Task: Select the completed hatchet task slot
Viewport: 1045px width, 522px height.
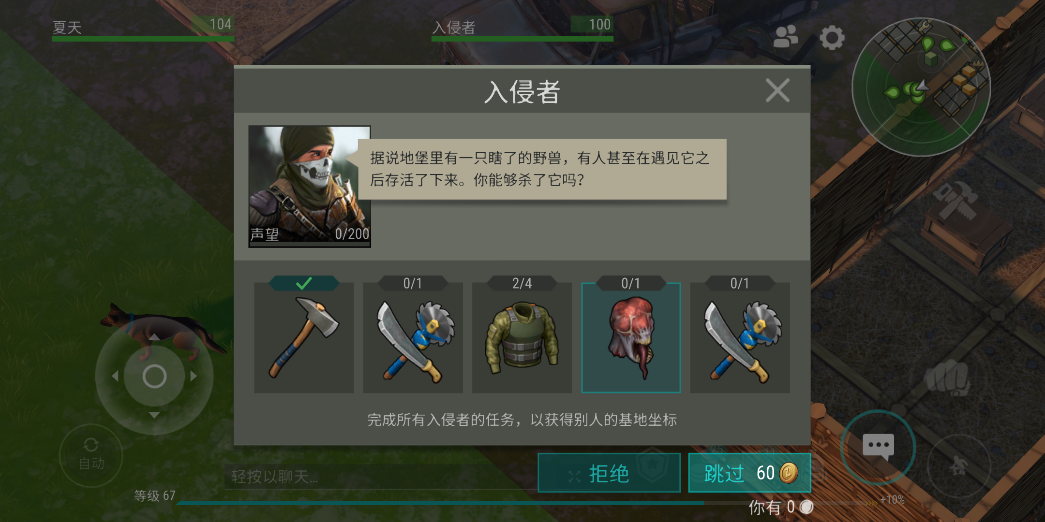Action: point(304,337)
